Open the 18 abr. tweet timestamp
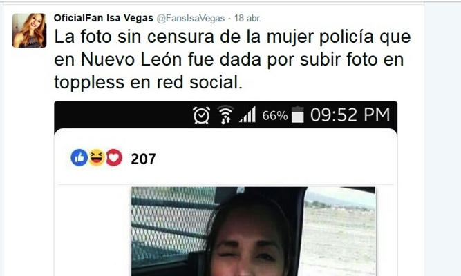 point(247,18)
